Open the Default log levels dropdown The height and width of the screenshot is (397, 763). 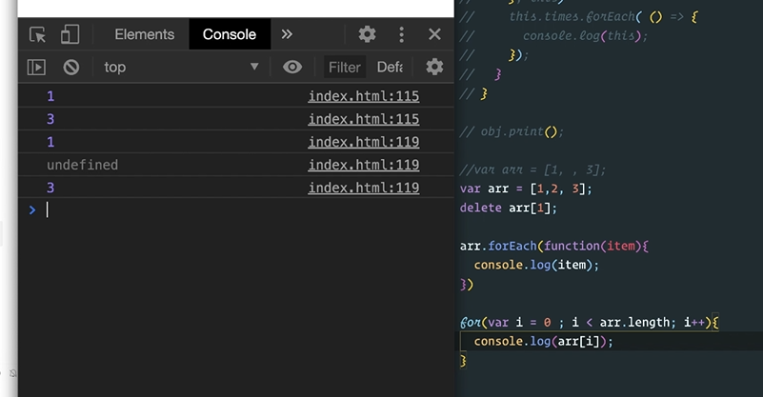click(390, 68)
